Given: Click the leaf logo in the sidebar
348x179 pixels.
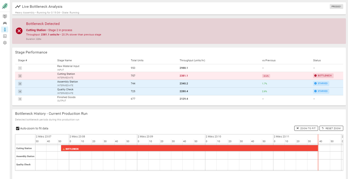Looking at the screenshot, I should coord(5,6).
